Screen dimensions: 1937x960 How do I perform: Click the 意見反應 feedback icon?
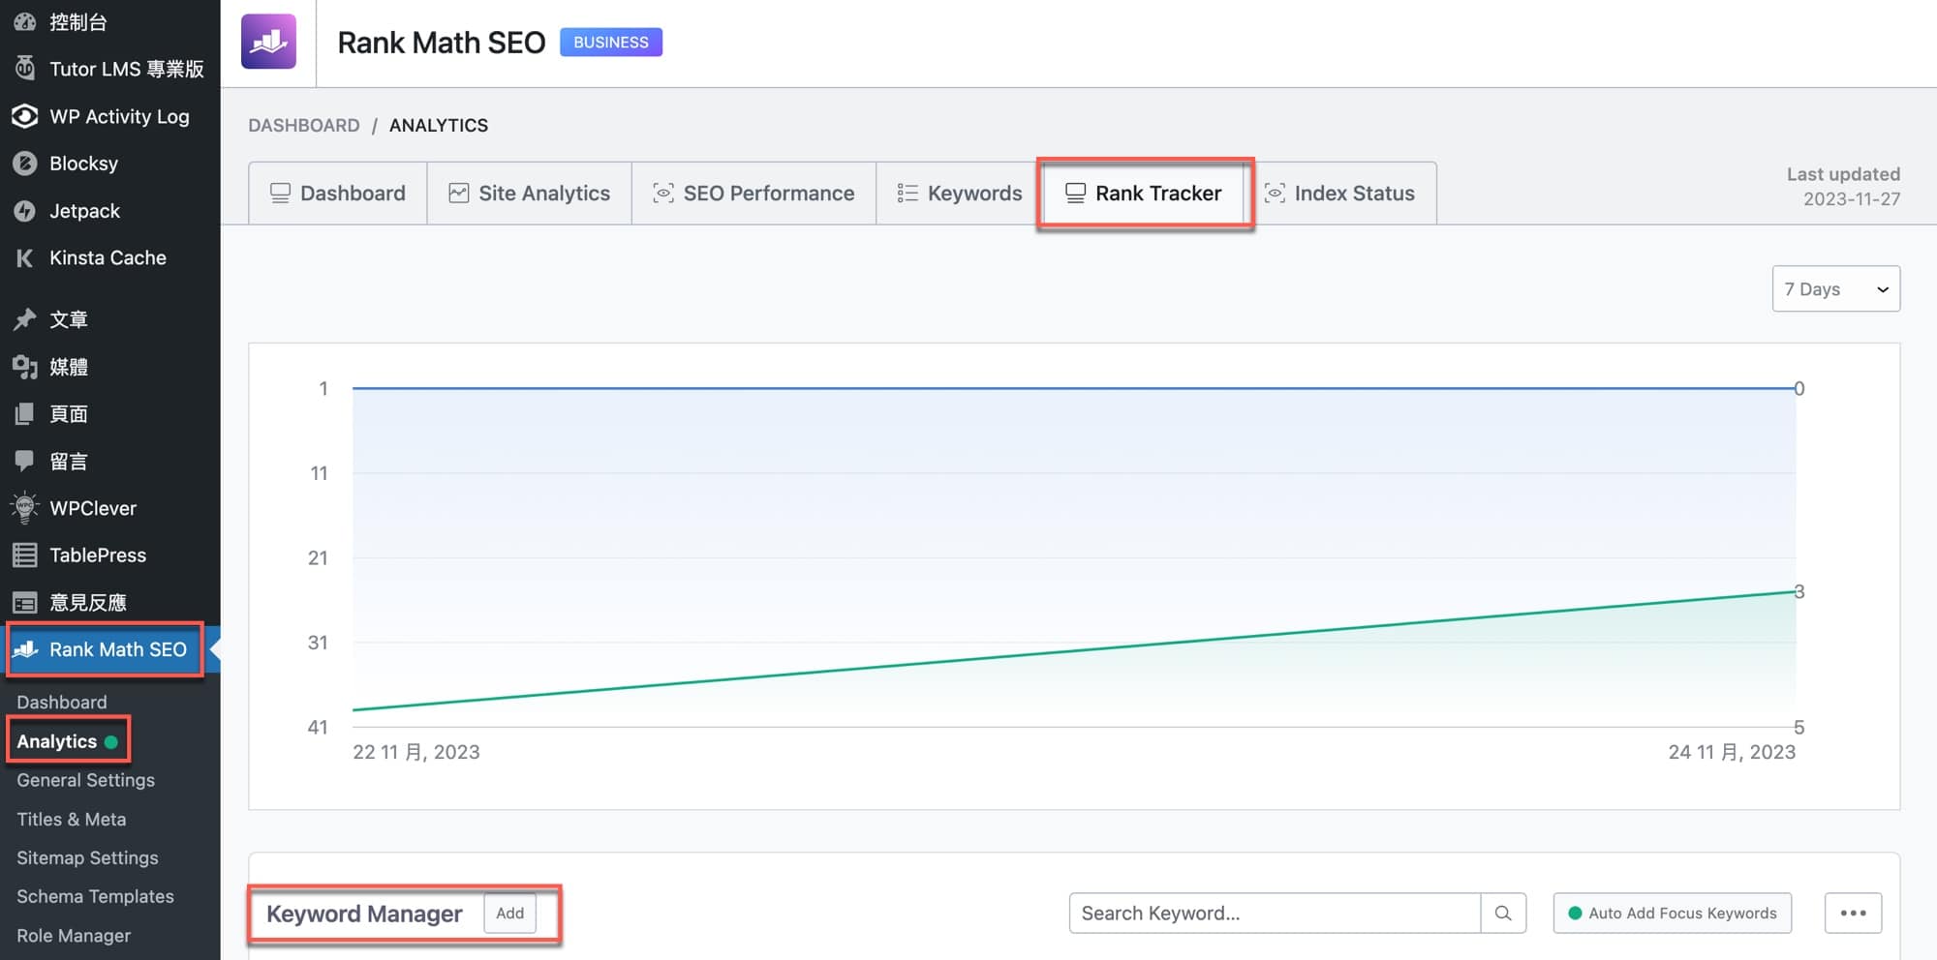(x=25, y=603)
